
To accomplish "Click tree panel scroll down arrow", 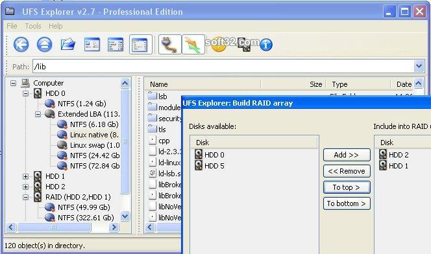I will [125, 216].
